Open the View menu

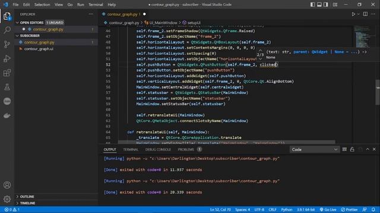[58, 5]
